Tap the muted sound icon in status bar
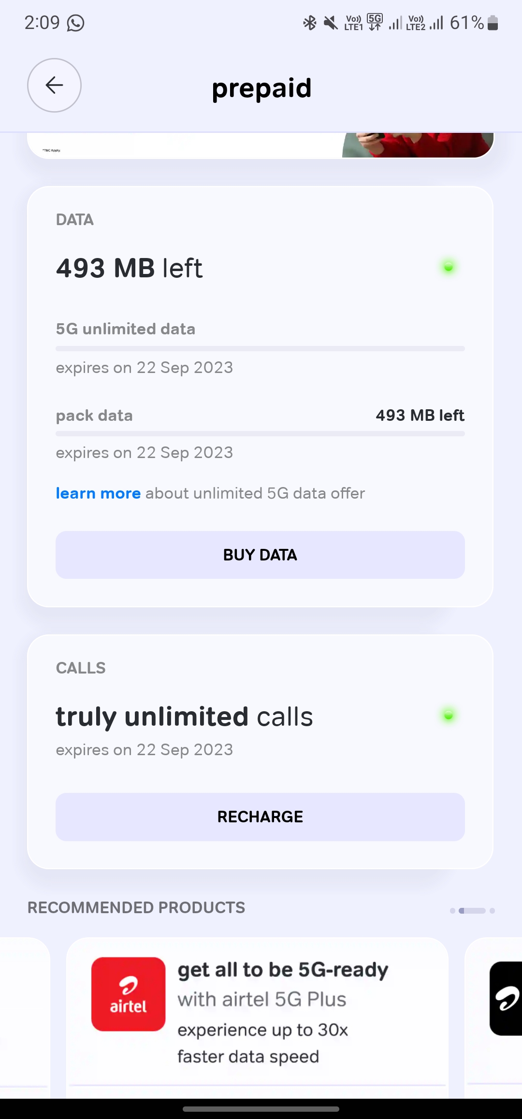 (x=331, y=23)
